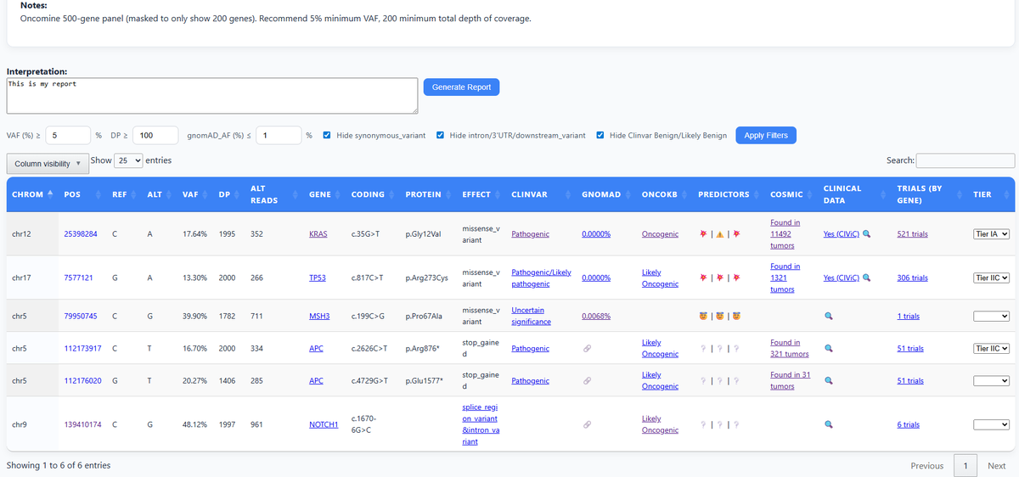Viewport: 1019px width, 477px height.
Task: Open the KRAS gene link
Action: coord(319,234)
